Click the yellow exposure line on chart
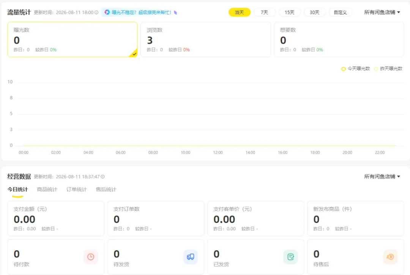Image resolution: width=410 pixels, height=275 pixels. (209, 145)
